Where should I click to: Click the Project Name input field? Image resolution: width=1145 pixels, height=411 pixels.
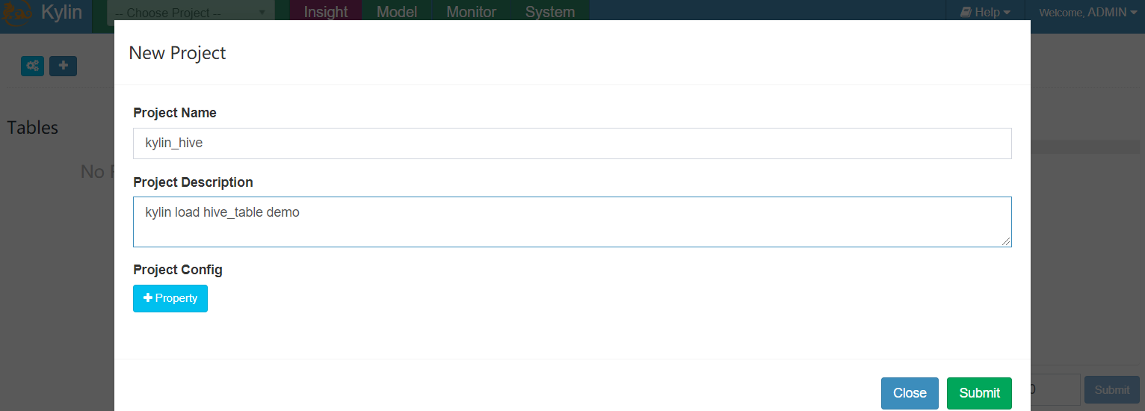(572, 143)
